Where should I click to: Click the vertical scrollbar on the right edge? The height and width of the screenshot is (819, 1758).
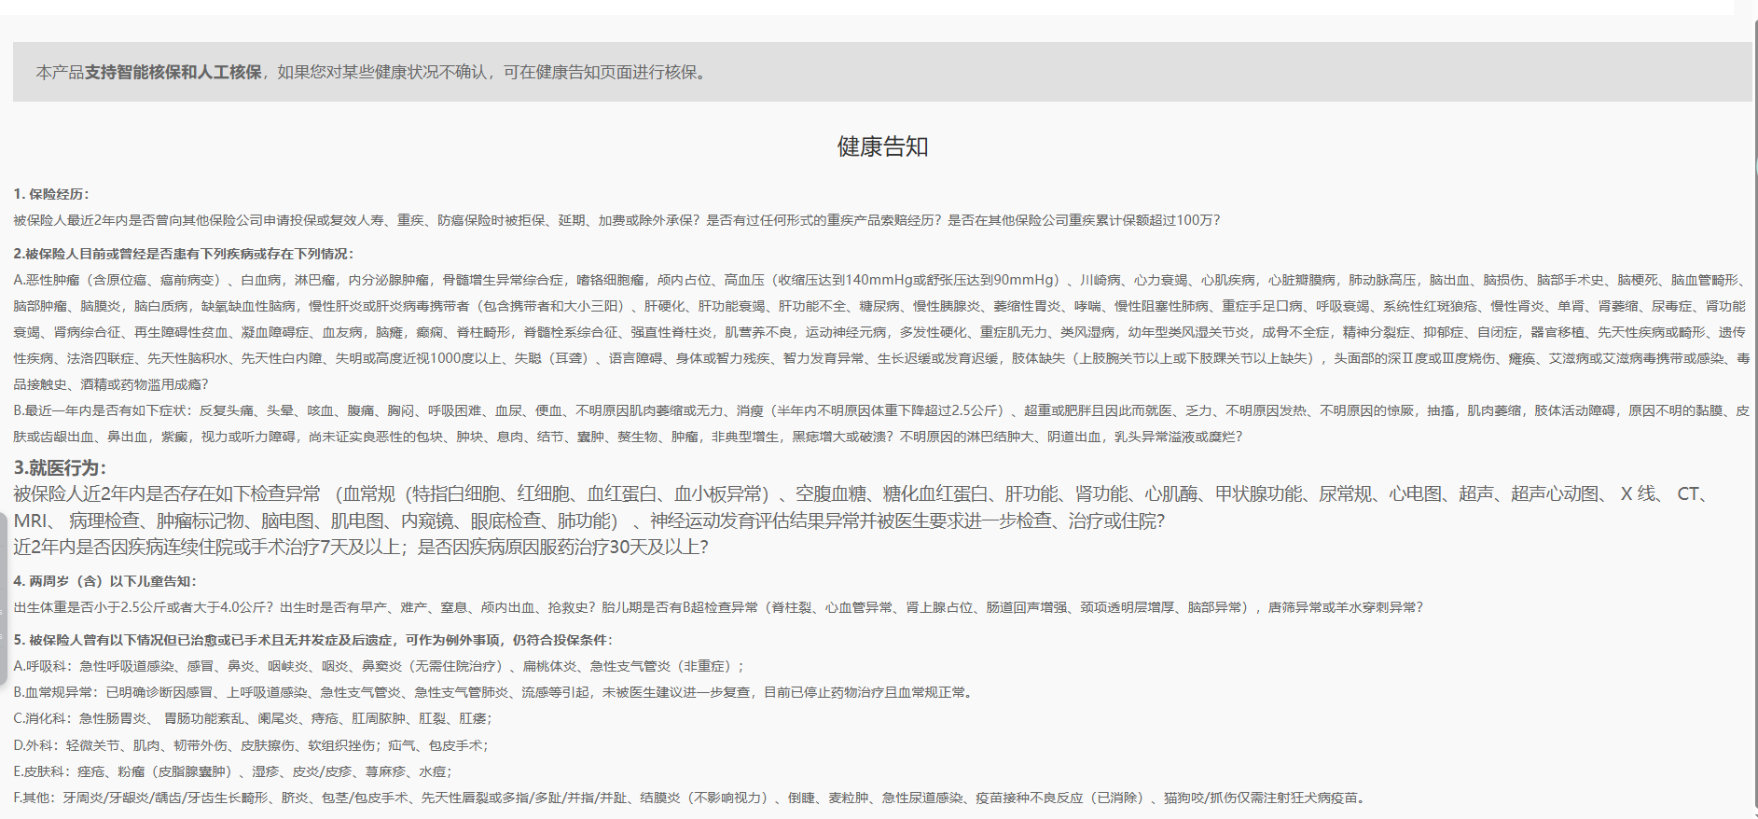click(x=1753, y=373)
